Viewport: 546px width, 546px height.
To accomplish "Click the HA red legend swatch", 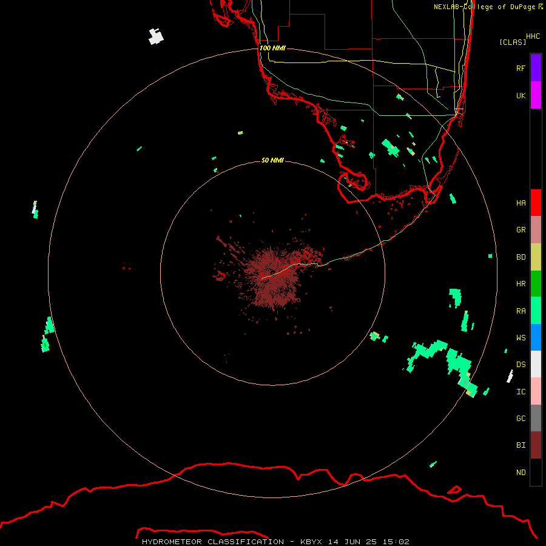I will 536,203.
